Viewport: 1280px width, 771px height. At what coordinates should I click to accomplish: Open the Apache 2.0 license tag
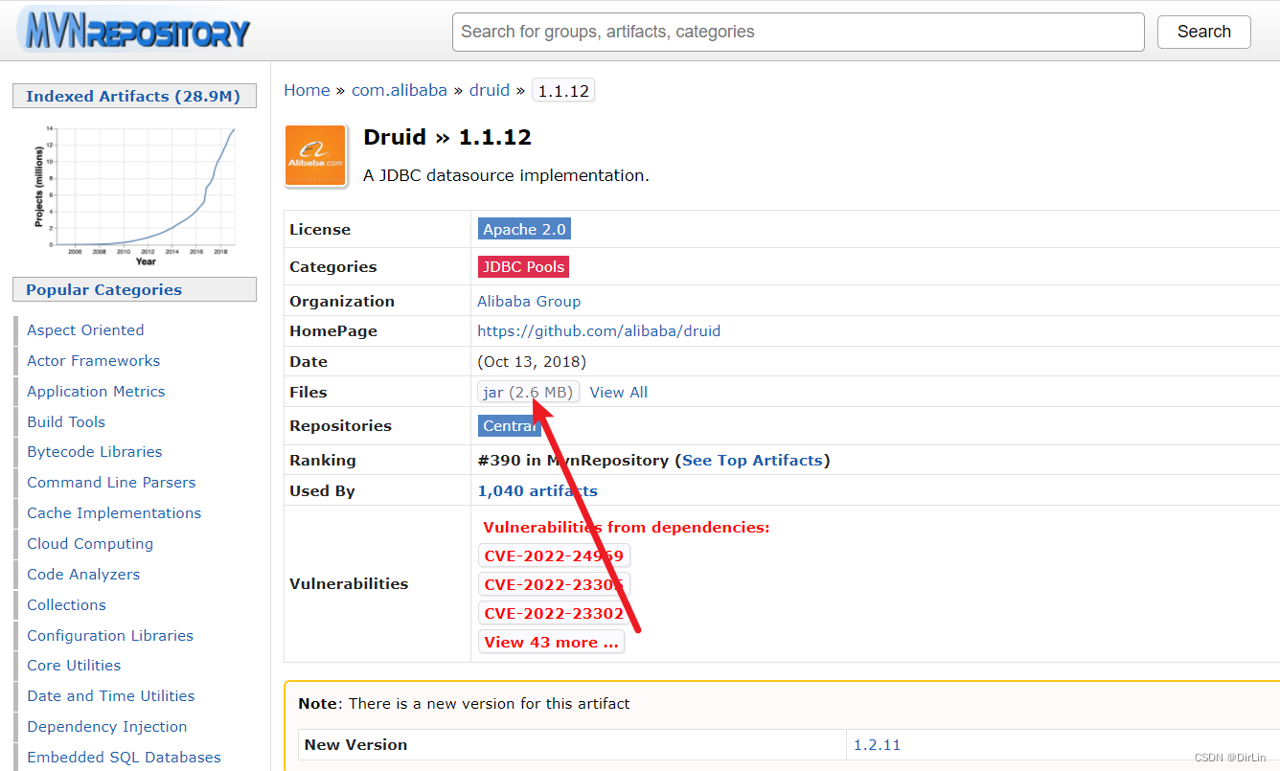[524, 229]
